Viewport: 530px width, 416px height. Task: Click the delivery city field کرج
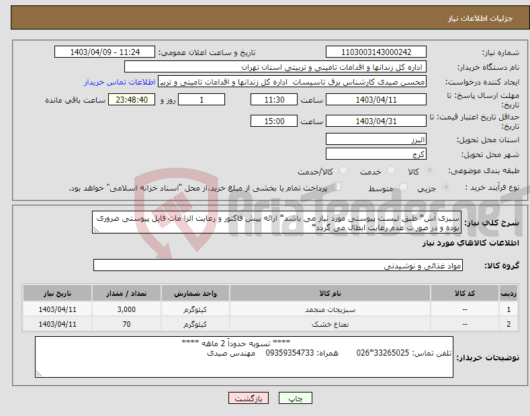click(376, 154)
